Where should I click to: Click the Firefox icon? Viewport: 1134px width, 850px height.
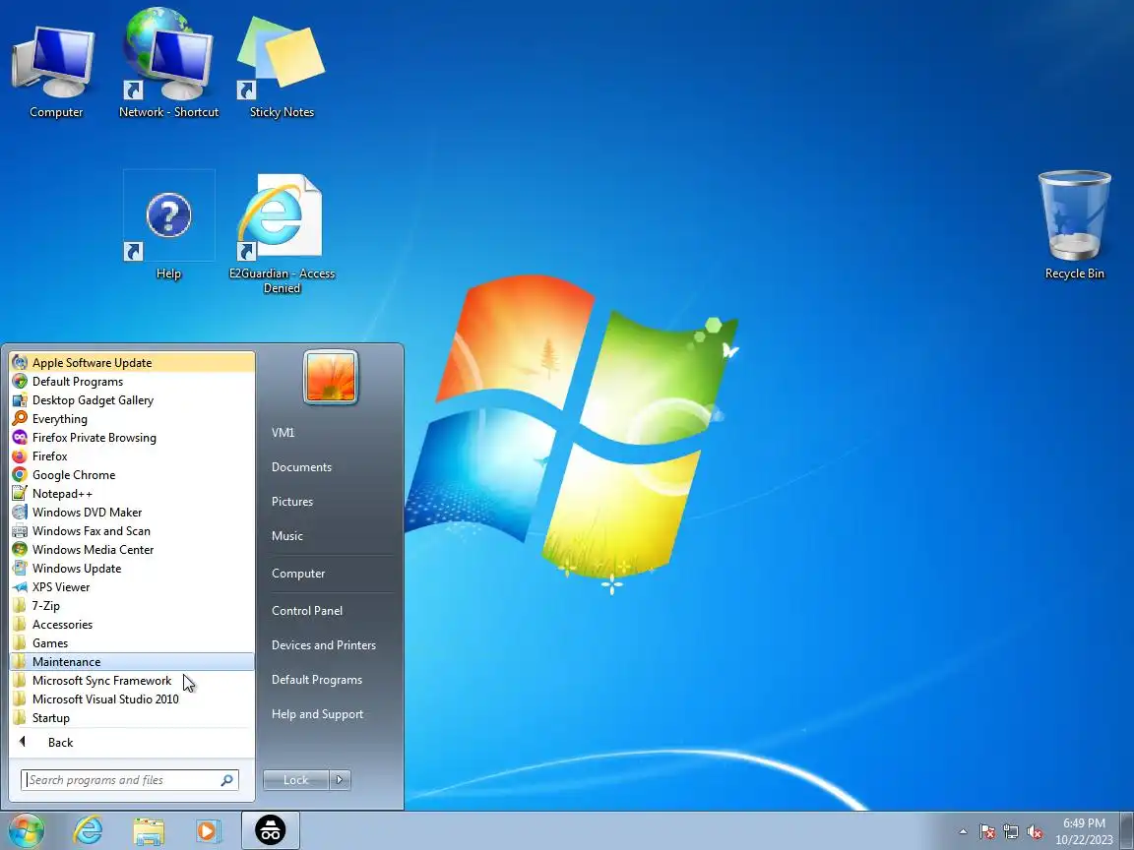20,456
